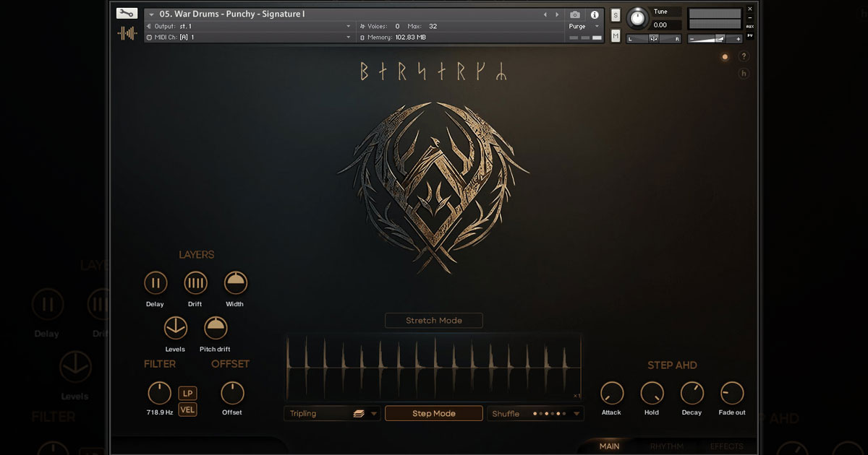Click the volume minus button
This screenshot has height=455, width=868.
point(692,39)
